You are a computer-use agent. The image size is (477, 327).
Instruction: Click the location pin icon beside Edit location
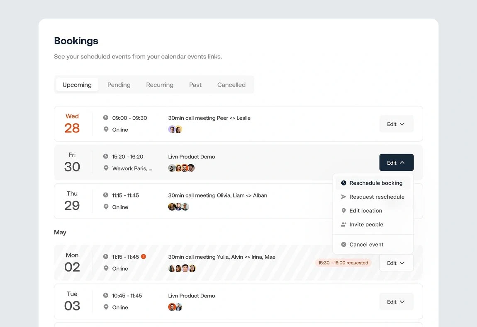pyautogui.click(x=343, y=210)
